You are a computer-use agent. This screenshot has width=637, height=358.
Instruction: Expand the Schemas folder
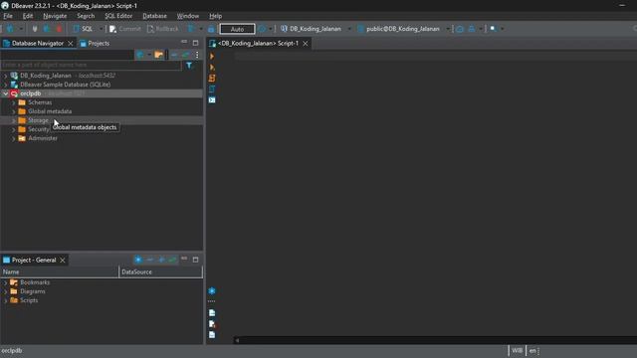pyautogui.click(x=13, y=102)
